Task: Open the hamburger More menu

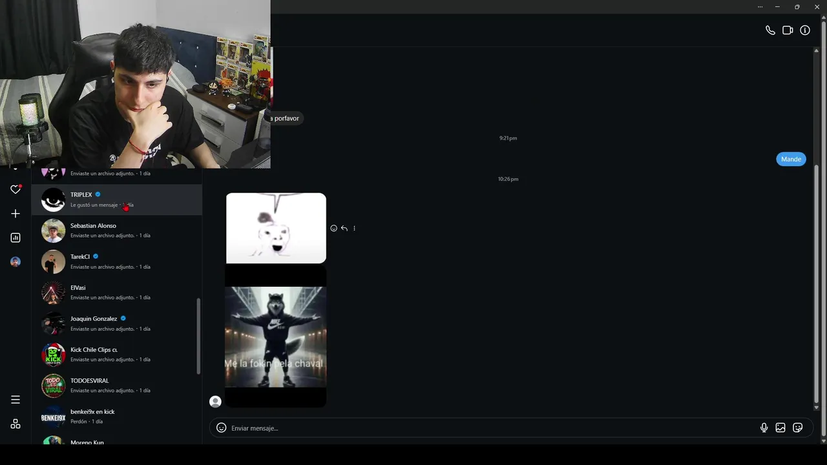Action: (x=16, y=400)
